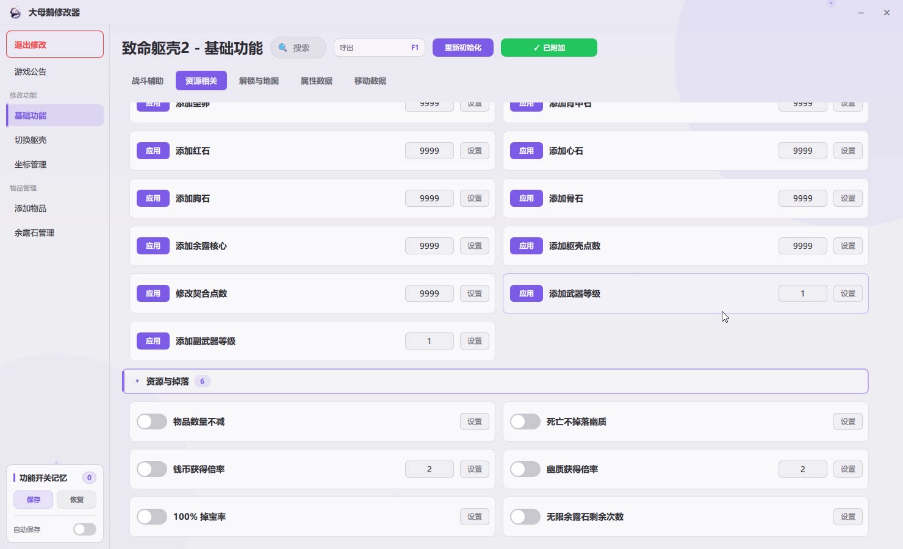The image size is (903, 549).
Task: Enable 死亡不掉落幽质 switch
Action: click(525, 422)
